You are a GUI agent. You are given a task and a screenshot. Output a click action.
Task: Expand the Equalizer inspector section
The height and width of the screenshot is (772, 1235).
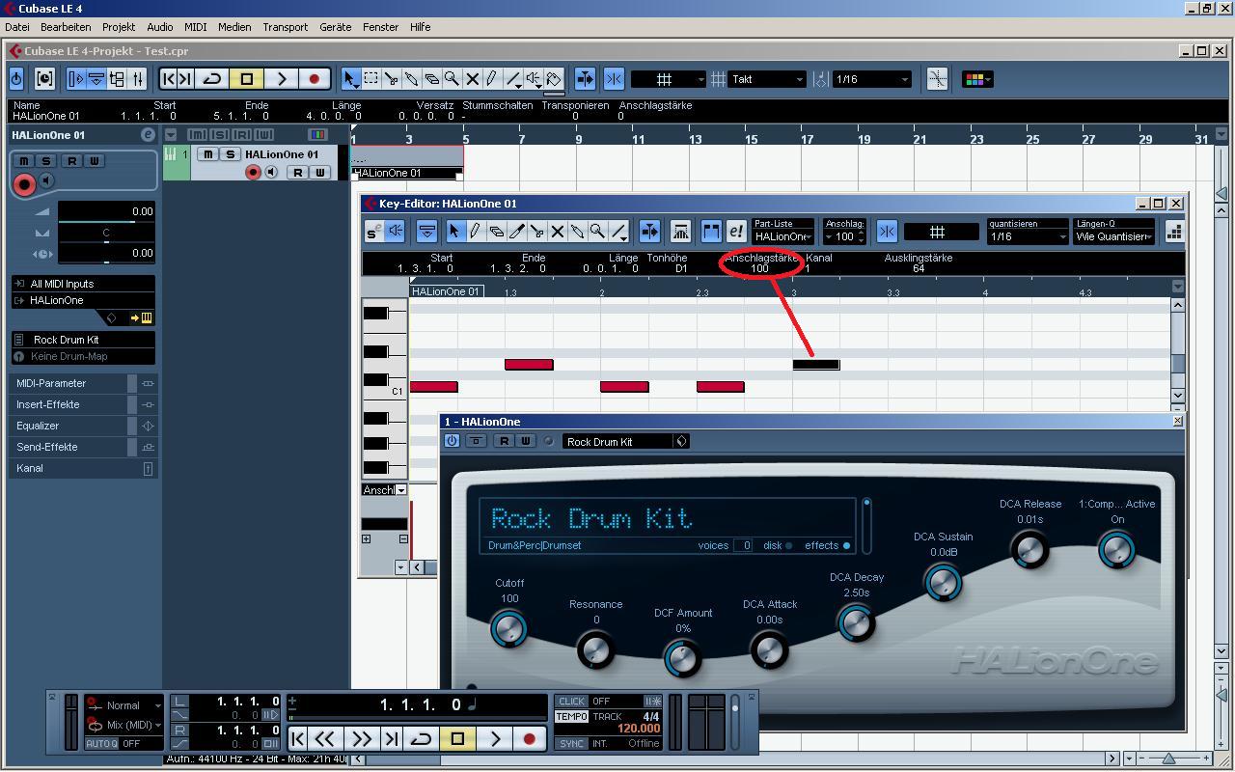coord(83,426)
